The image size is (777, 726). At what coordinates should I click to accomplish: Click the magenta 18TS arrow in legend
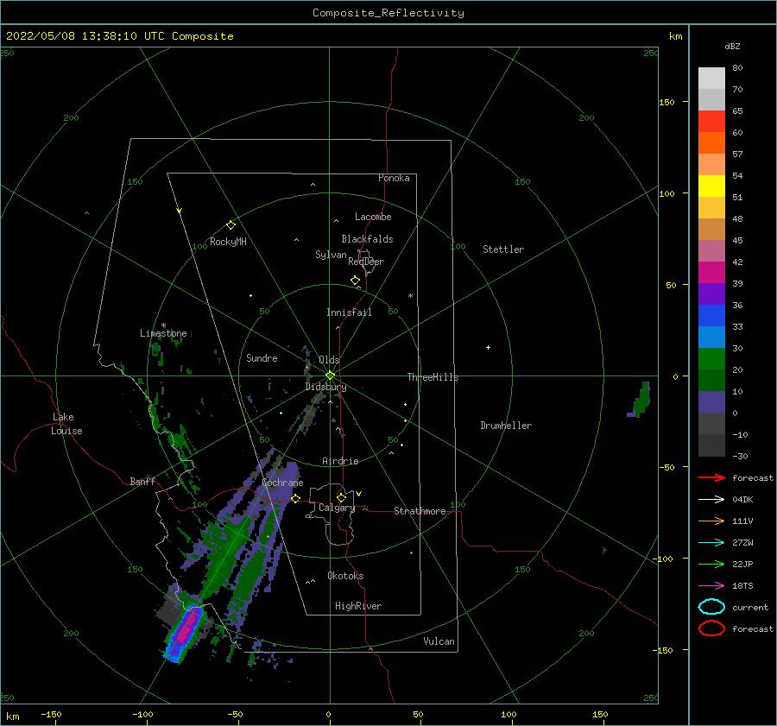coord(711,586)
